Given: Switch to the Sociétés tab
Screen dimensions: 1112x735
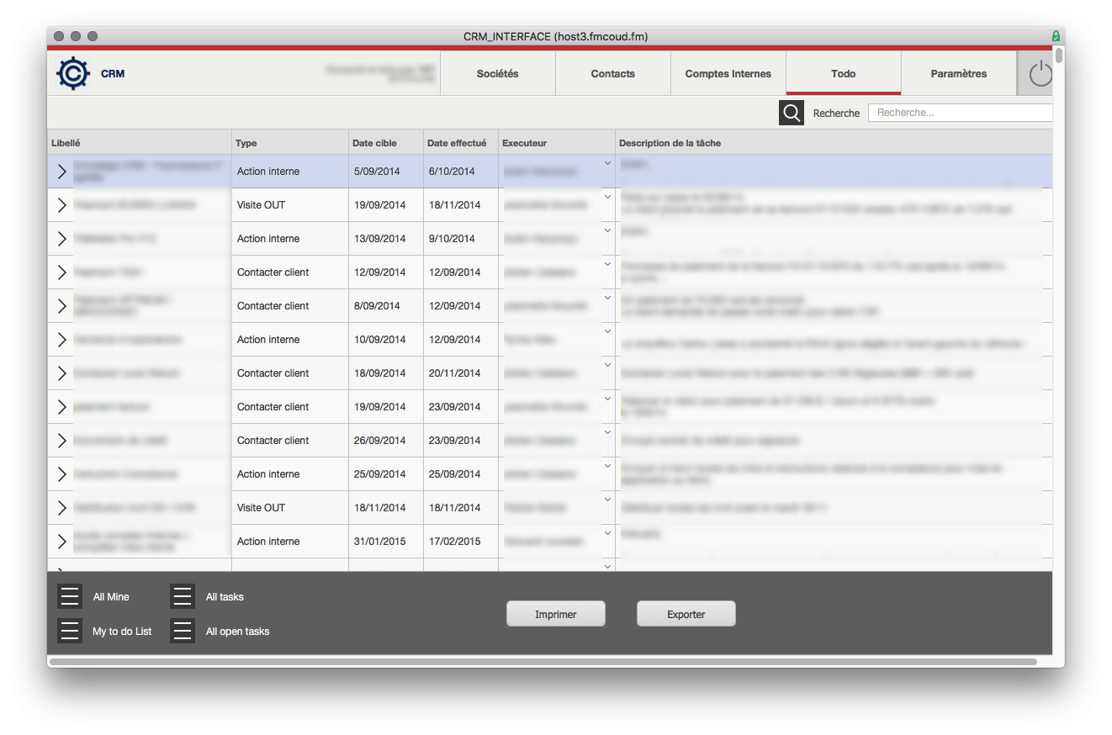Looking at the screenshot, I should (x=498, y=73).
